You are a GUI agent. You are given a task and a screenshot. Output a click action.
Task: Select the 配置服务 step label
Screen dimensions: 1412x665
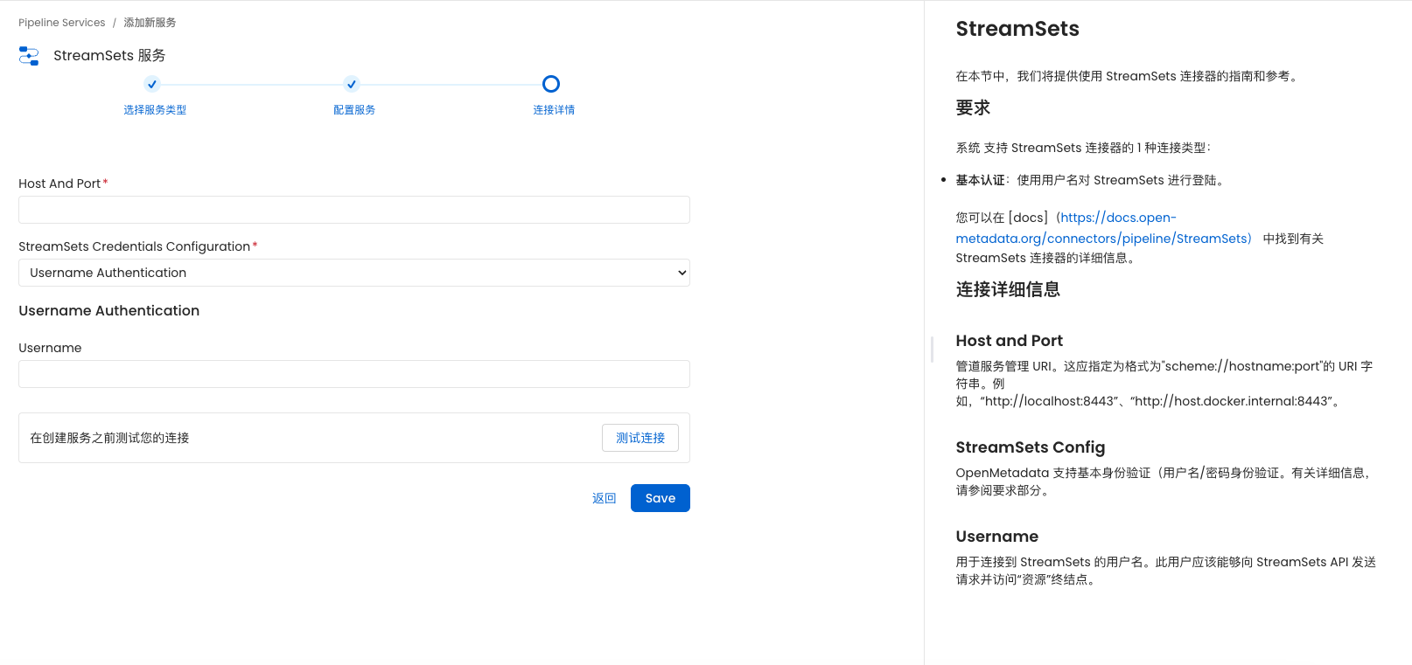pyautogui.click(x=354, y=110)
